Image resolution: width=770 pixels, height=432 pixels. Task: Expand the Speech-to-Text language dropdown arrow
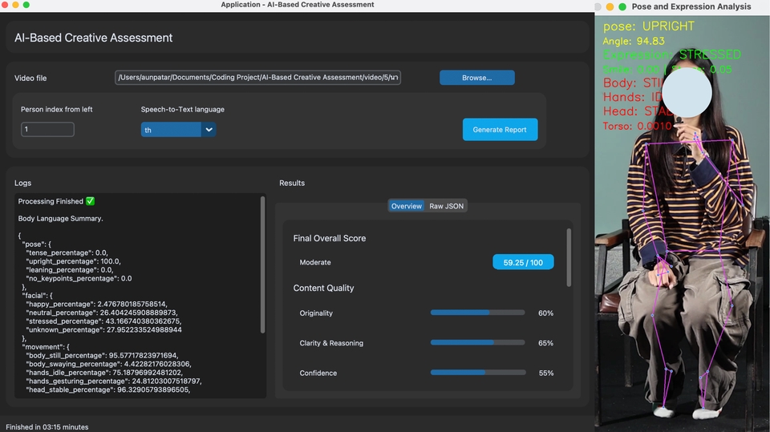click(209, 129)
